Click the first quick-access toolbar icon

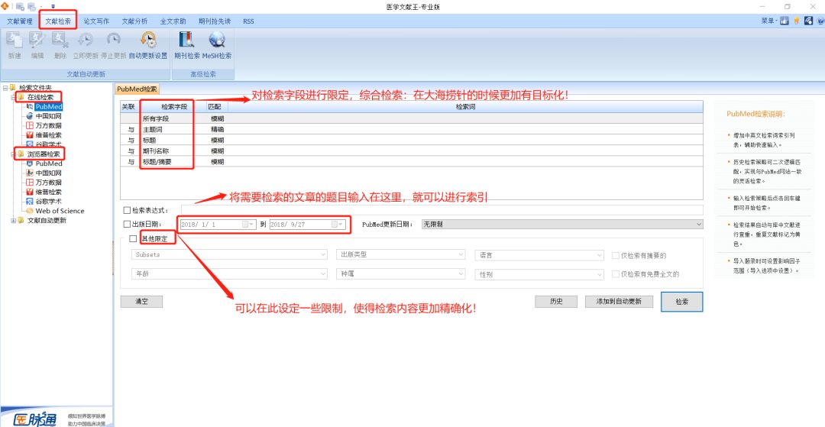click(x=20, y=7)
